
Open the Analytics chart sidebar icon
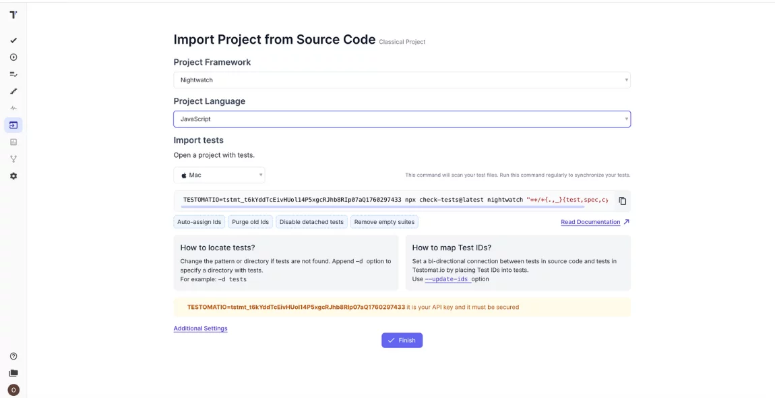(x=13, y=142)
